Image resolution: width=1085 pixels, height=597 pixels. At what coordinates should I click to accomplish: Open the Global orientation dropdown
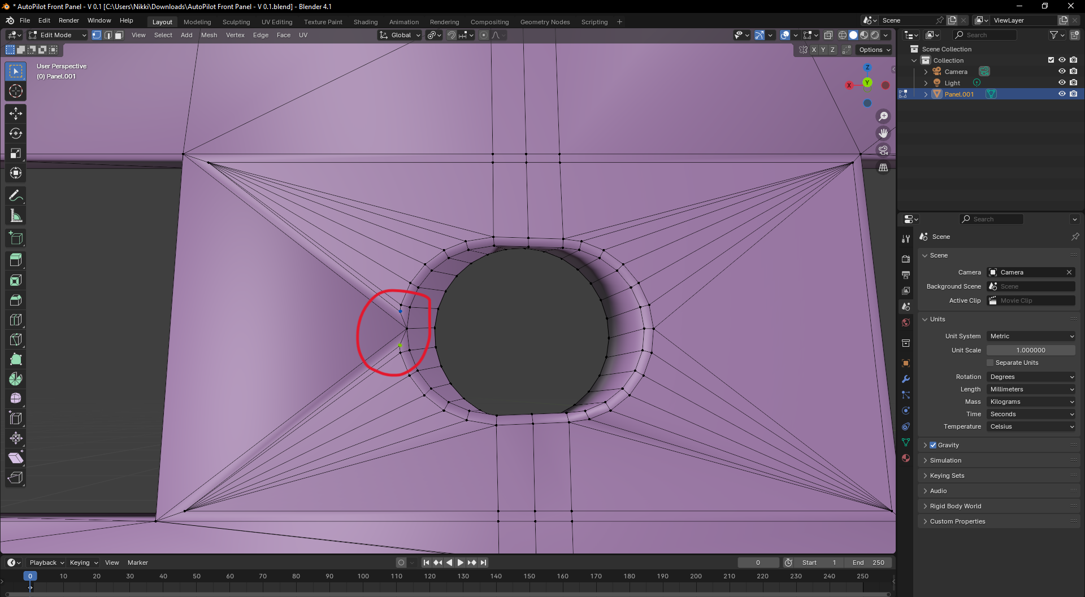coord(400,35)
